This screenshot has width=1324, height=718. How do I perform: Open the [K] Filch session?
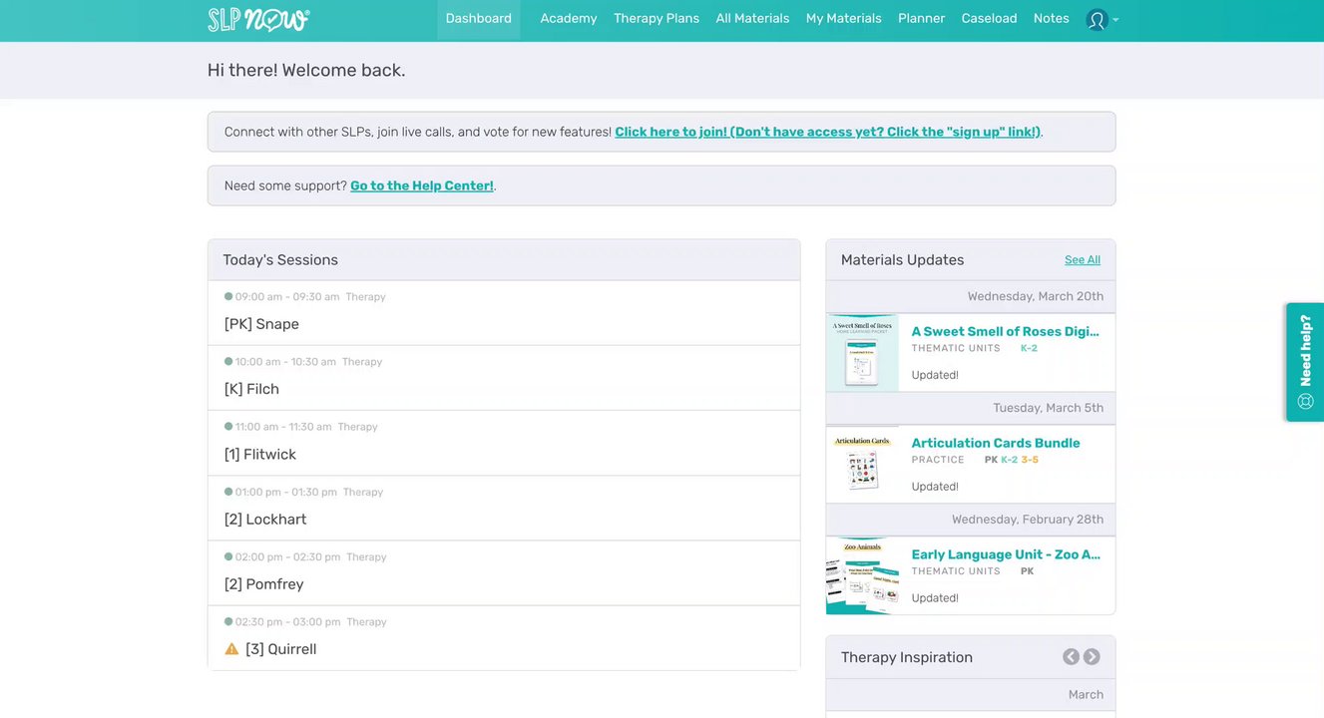pyautogui.click(x=252, y=389)
